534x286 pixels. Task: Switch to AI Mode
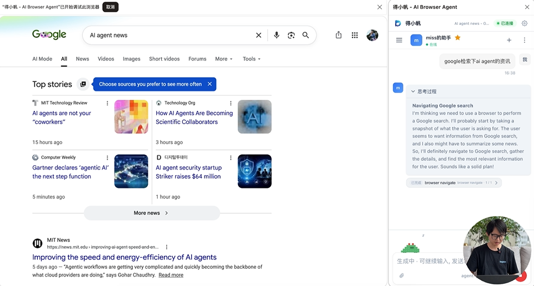pos(42,59)
